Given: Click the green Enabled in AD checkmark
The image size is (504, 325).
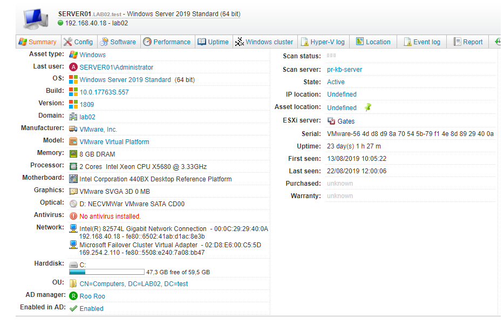Looking at the screenshot, I should [73, 309].
